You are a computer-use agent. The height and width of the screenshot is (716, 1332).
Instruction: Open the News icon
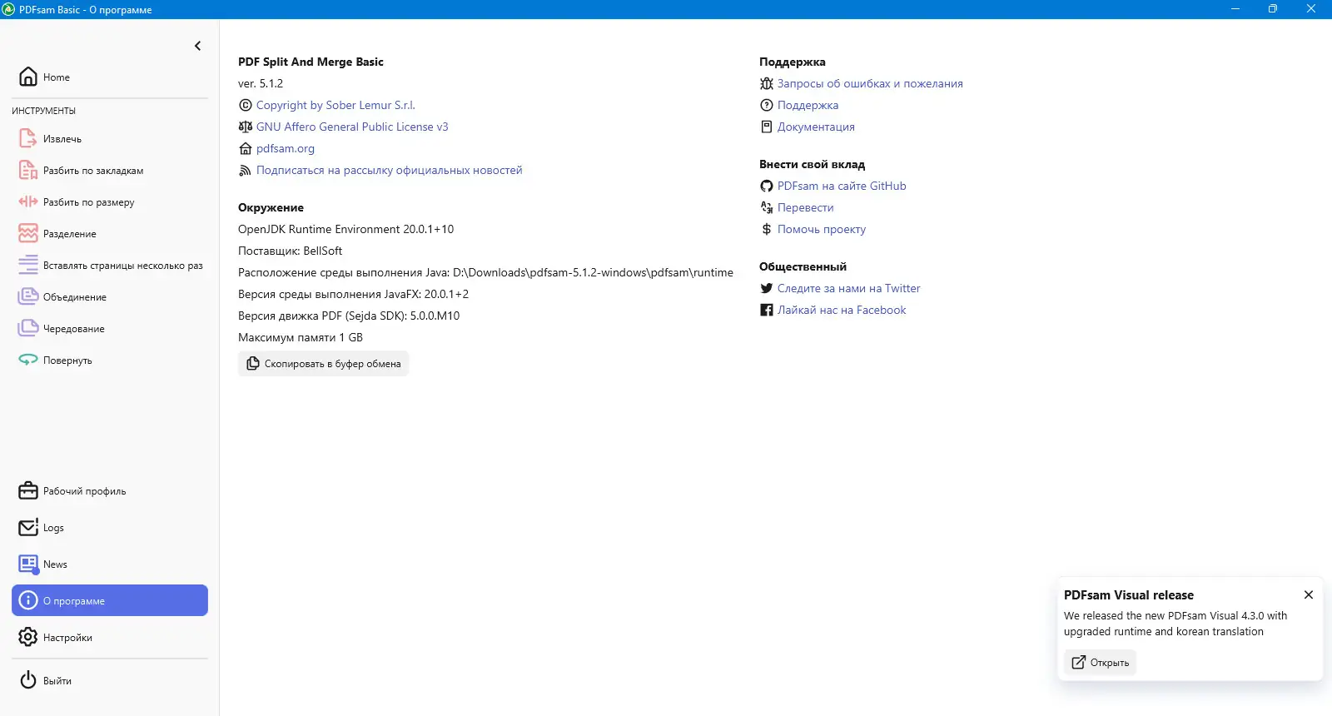click(28, 564)
